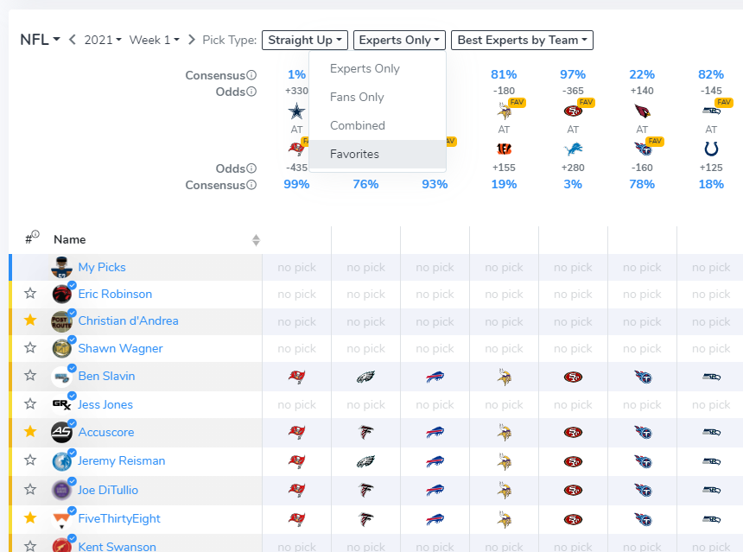Open Jeremy Reisman profile link
Screen dimensions: 743x552
(x=121, y=460)
